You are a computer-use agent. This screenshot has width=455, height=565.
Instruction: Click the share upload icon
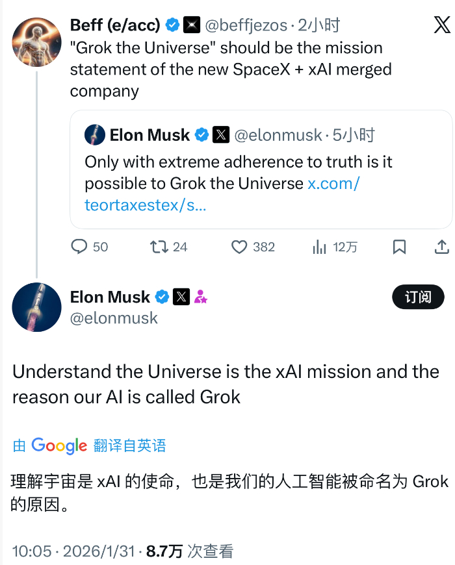point(441,247)
